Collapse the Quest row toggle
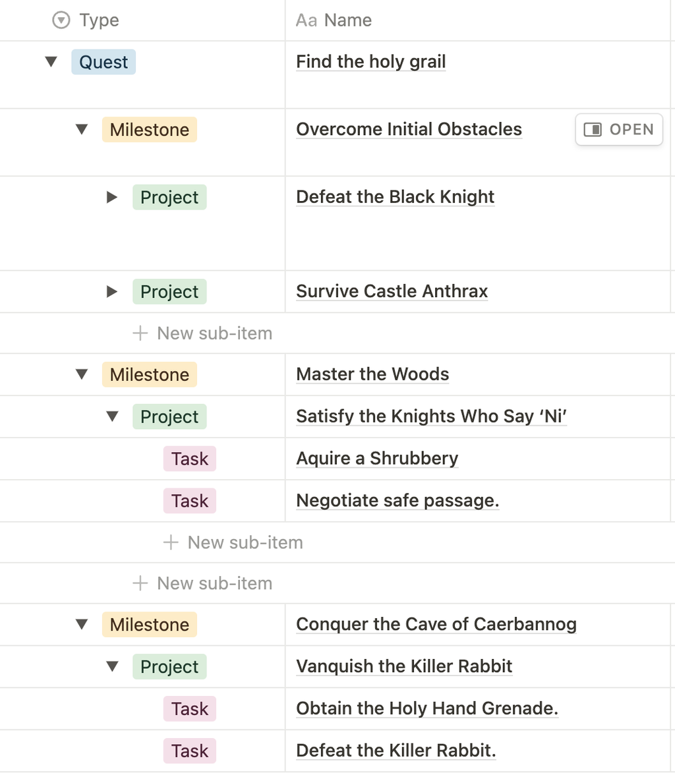Screen dimensions: 675x777 51,62
